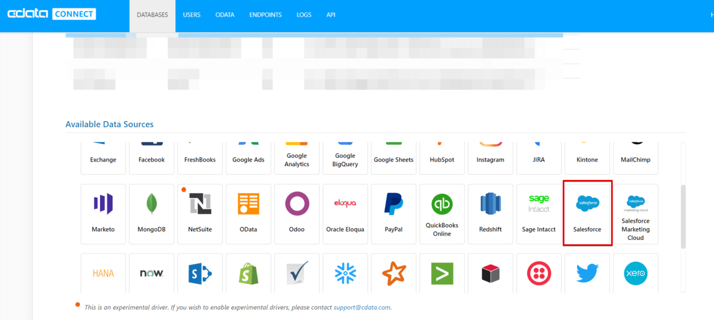Screen dimensions: 714x320
Task: Open the orange star Spark icon
Action: [x=393, y=273]
